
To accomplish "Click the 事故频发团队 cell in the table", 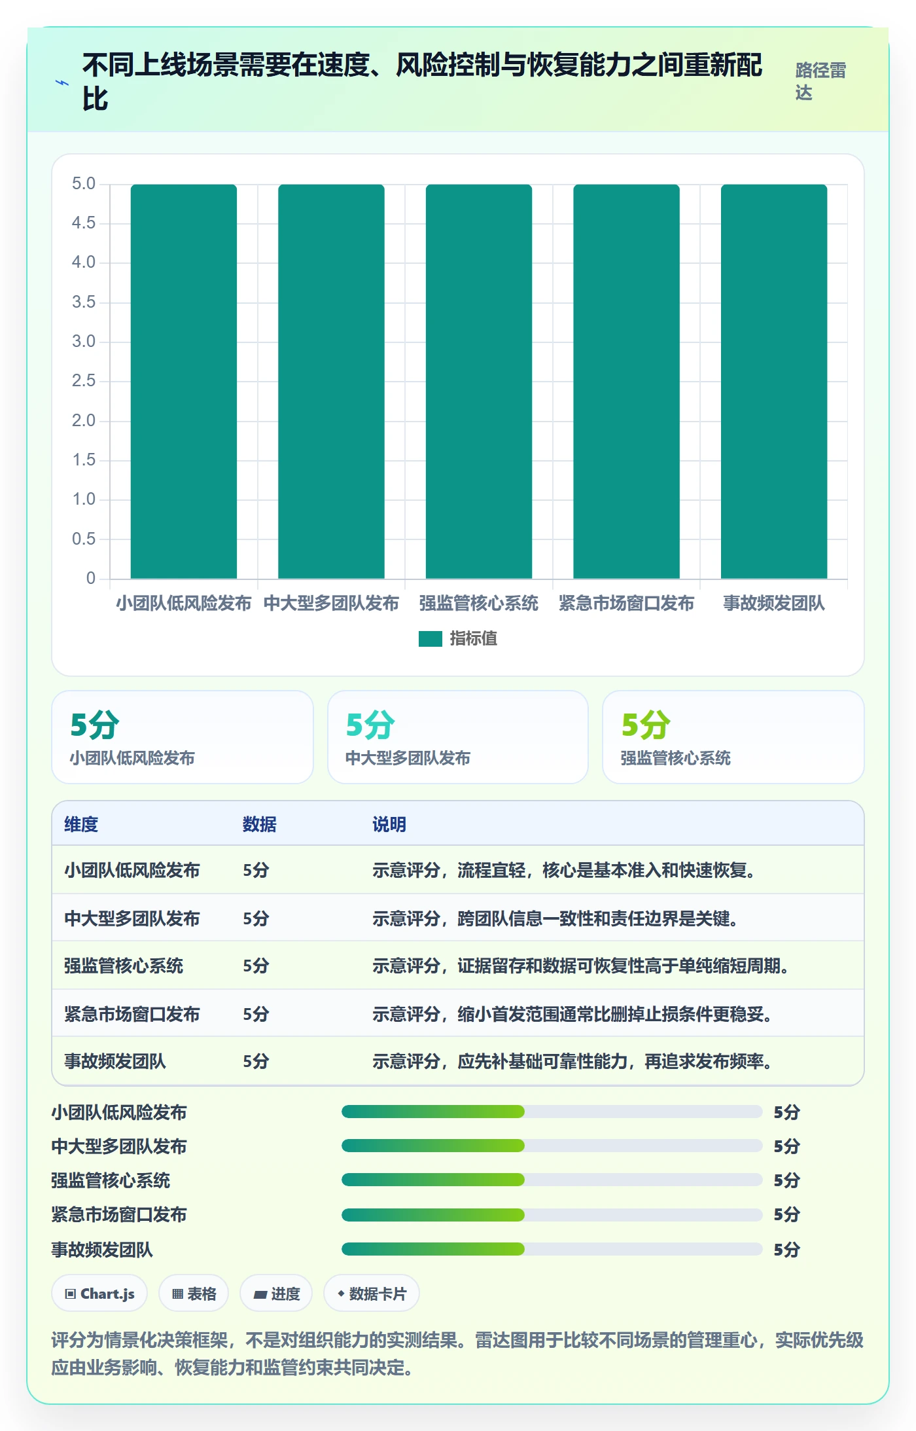I will pos(115,1061).
